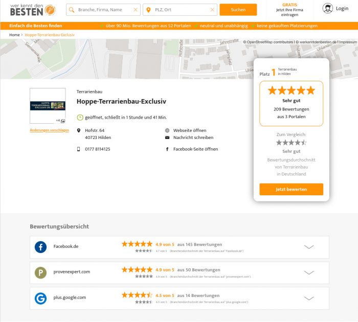The width and height of the screenshot is (358, 322).
Task: Click the Terrarienbau category label
Action: [89, 91]
